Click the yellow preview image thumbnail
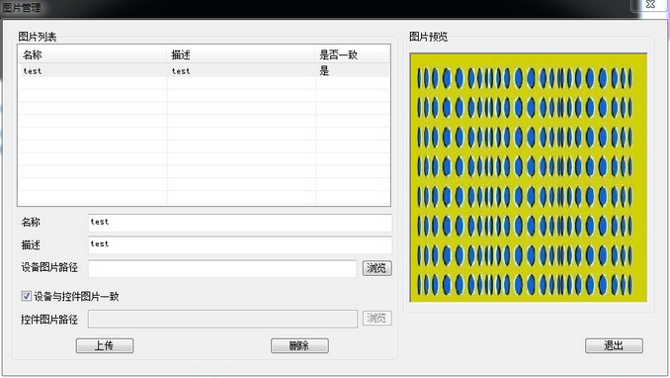 coord(529,178)
